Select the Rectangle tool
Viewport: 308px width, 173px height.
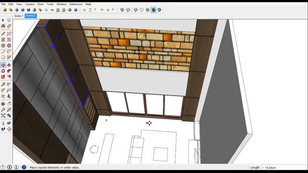point(3,39)
